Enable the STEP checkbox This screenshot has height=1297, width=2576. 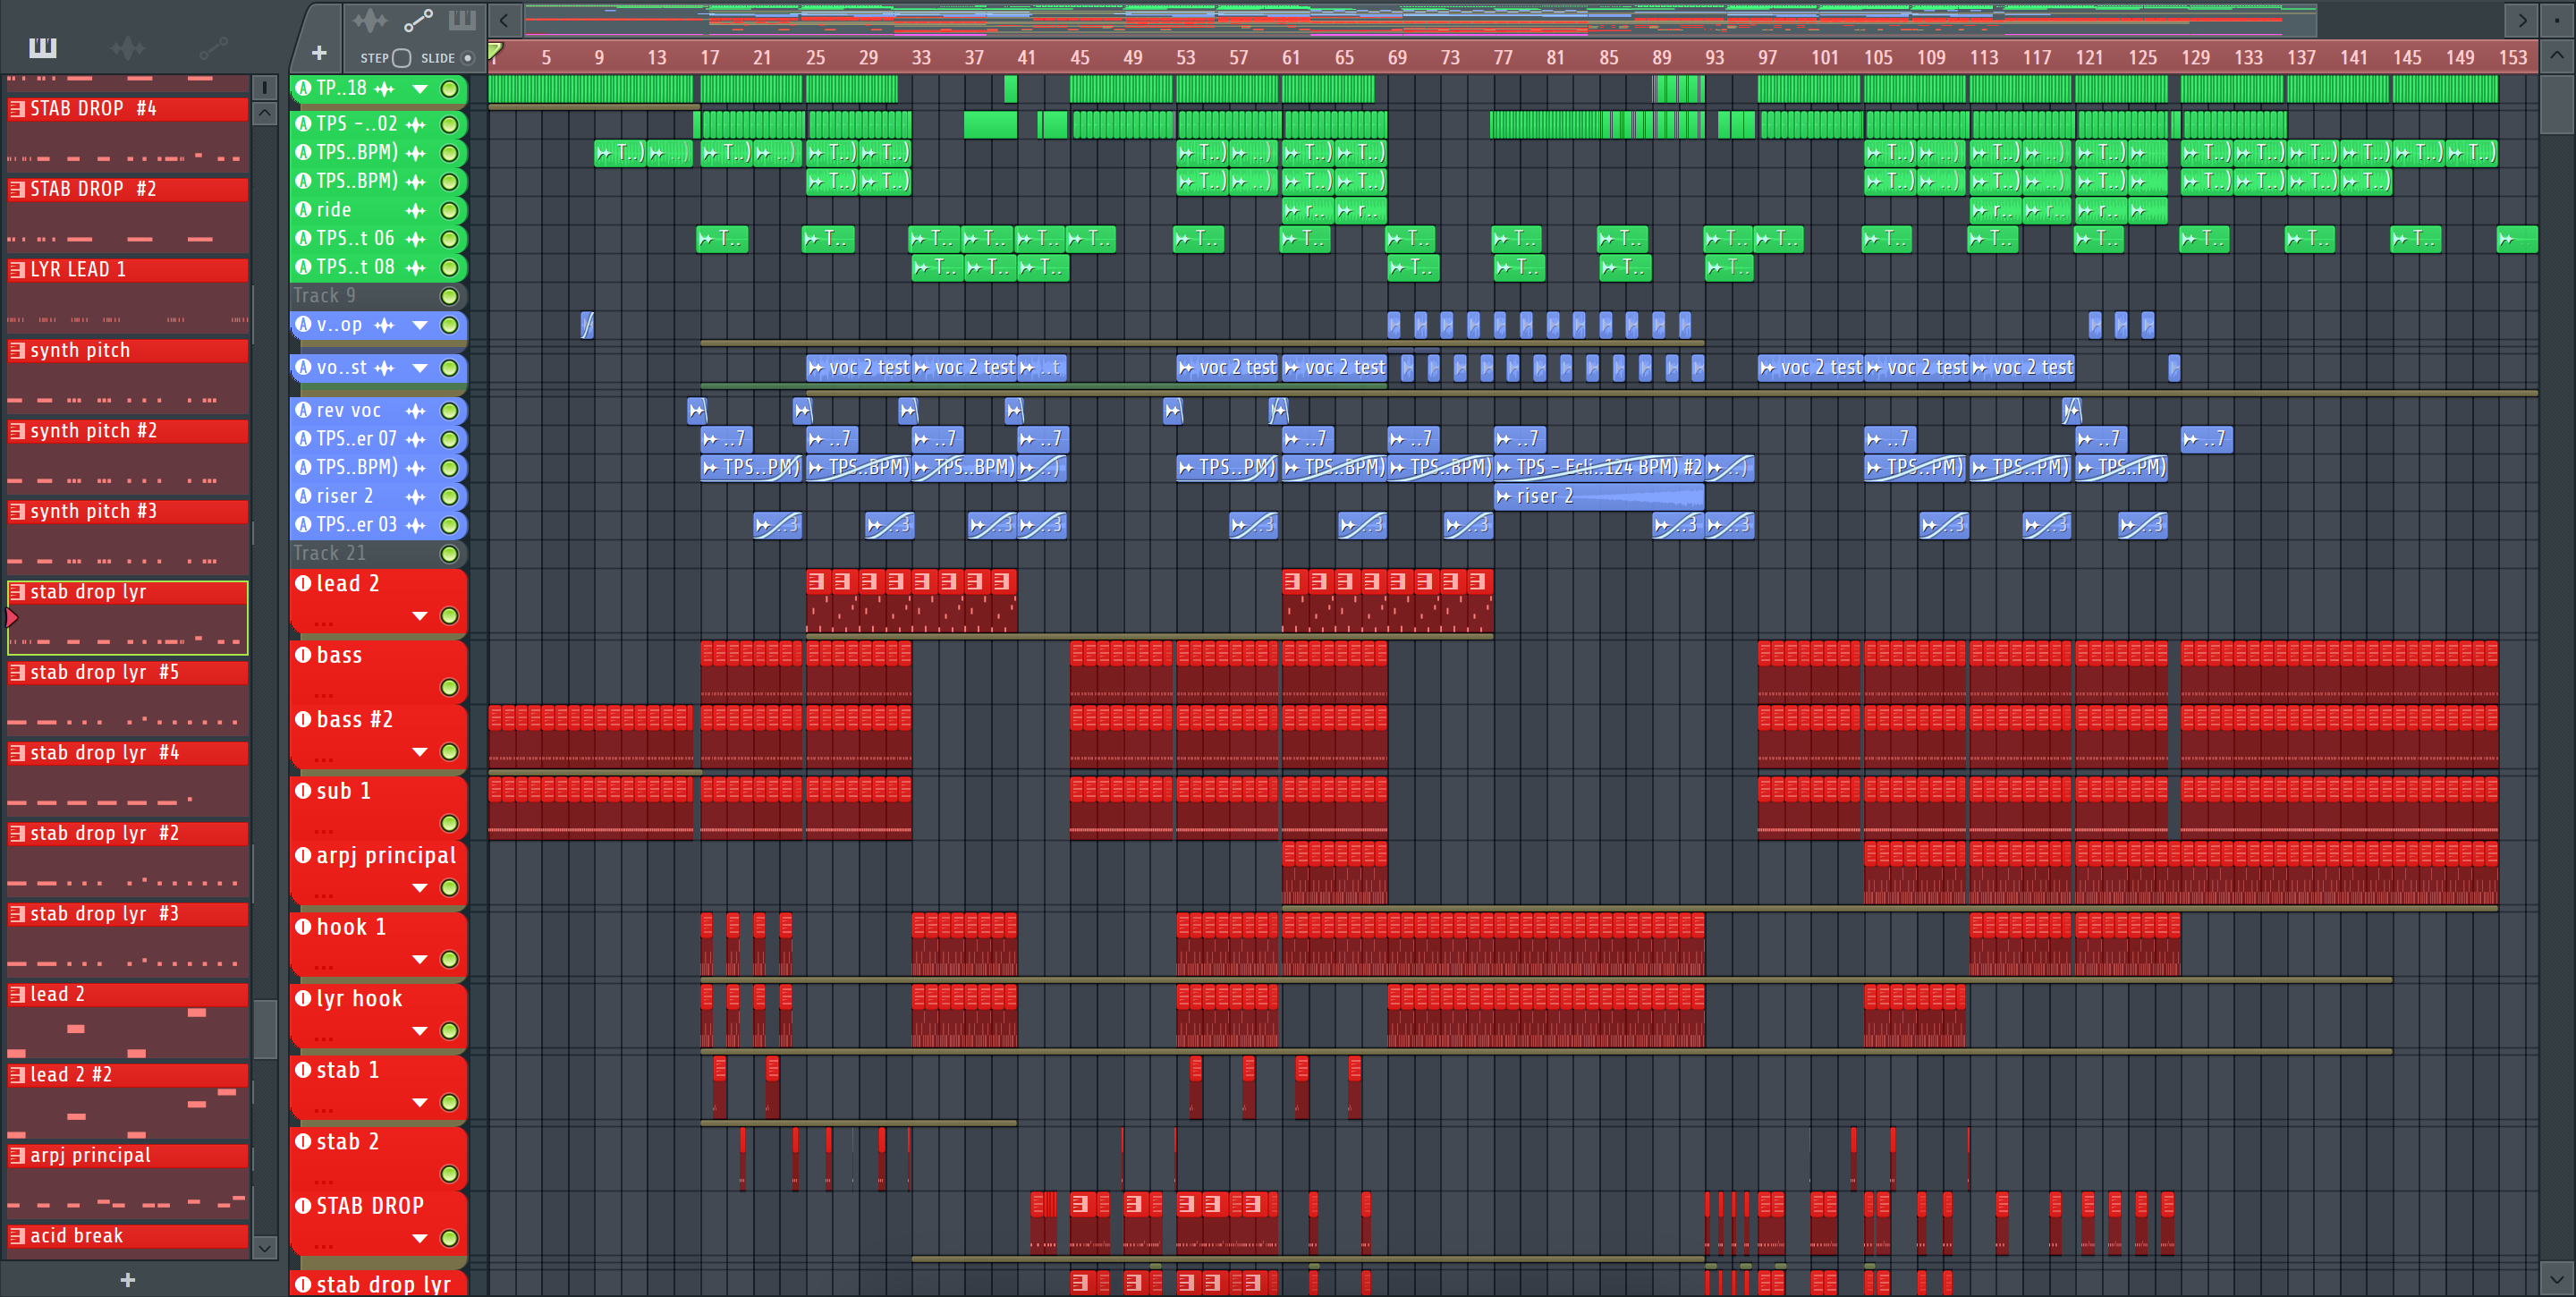402,58
